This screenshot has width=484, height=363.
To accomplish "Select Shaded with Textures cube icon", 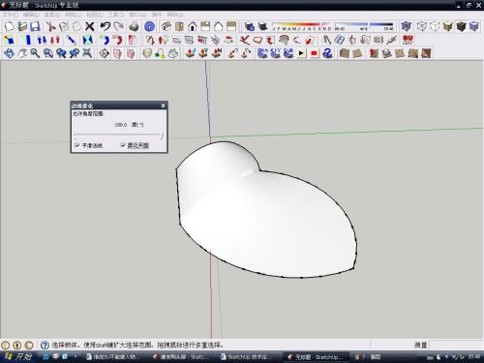I will pyautogui.click(x=461, y=26).
